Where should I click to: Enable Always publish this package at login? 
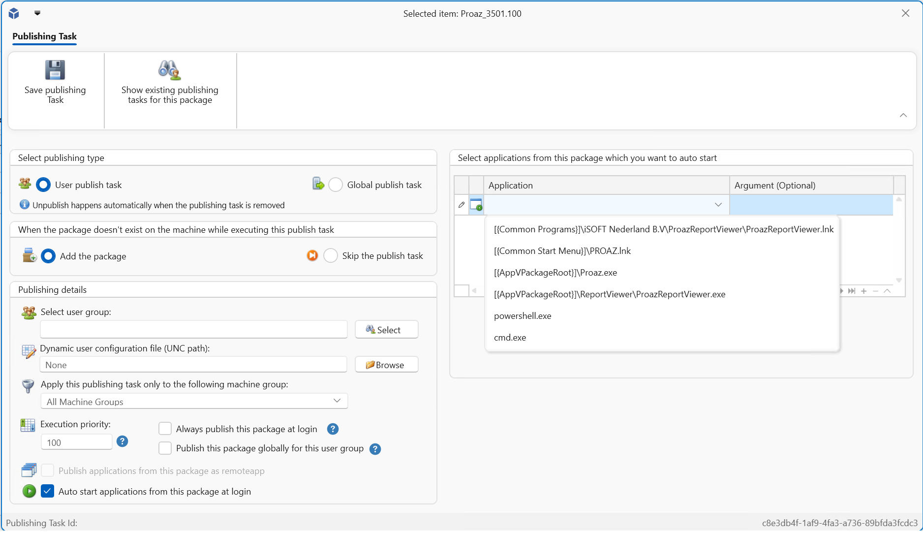(x=165, y=429)
